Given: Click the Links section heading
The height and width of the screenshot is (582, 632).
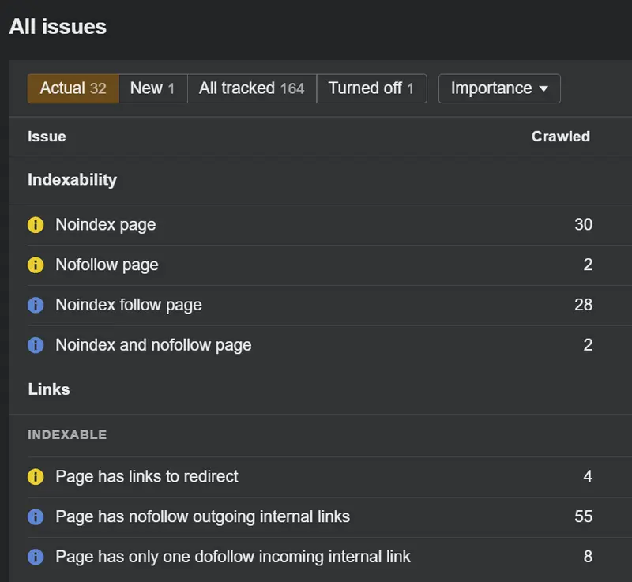Looking at the screenshot, I should point(49,389).
